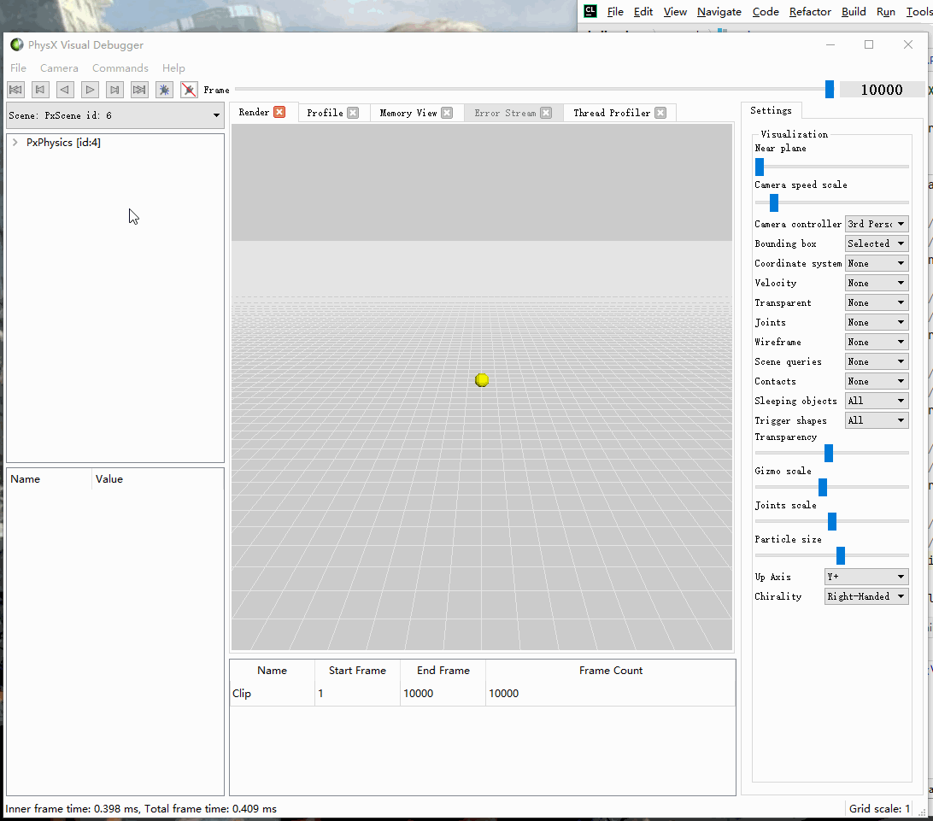The height and width of the screenshot is (821, 933).
Task: Close the Memory View tab
Action: click(x=448, y=113)
